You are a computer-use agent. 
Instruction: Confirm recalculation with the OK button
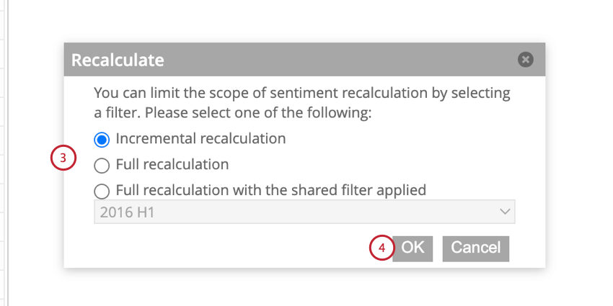point(413,248)
